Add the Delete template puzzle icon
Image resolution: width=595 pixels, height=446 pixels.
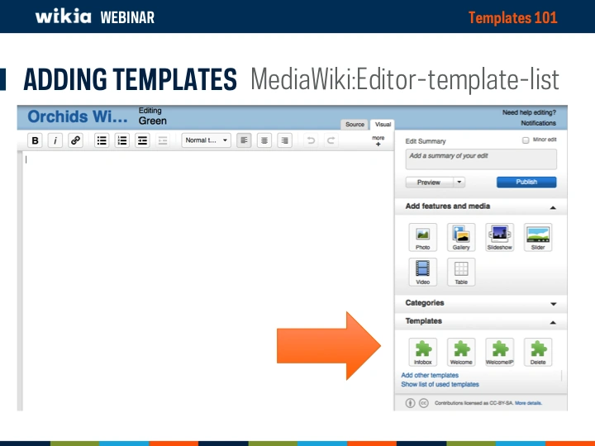538,351
